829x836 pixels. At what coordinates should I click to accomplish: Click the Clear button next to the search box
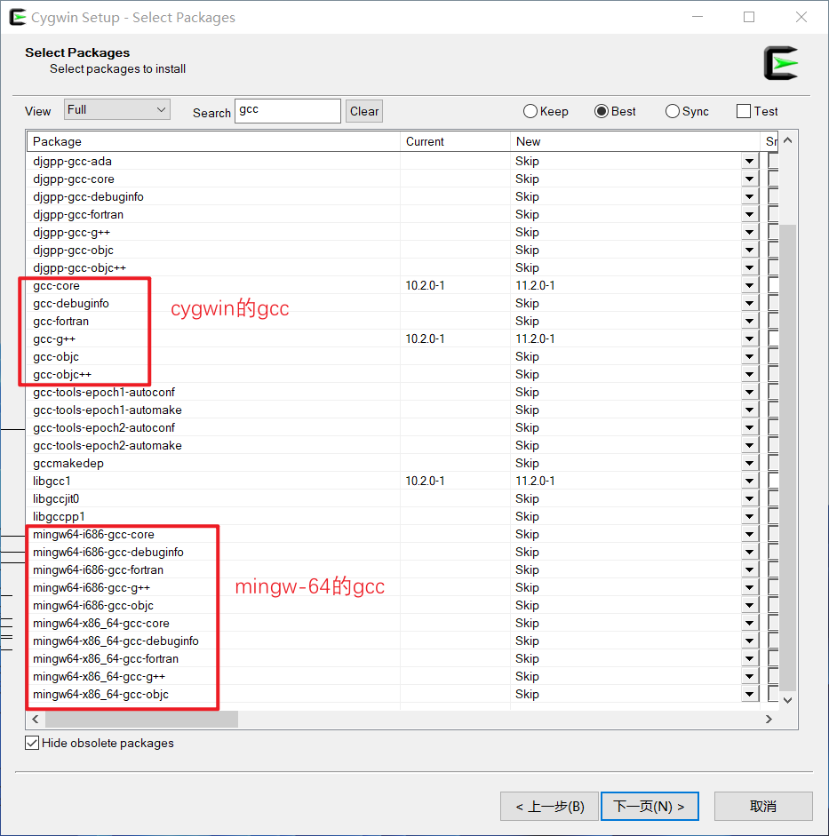point(363,111)
